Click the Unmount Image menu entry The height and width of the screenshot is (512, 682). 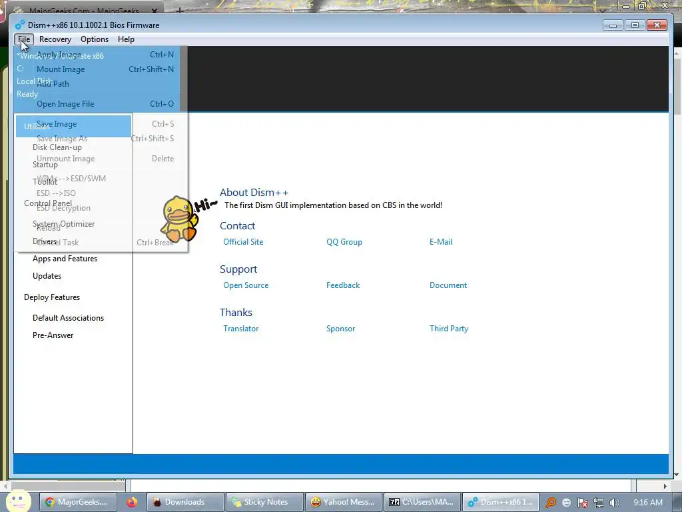click(x=101, y=159)
